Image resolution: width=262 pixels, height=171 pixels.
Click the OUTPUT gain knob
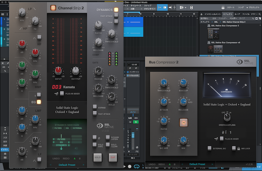point(75,71)
